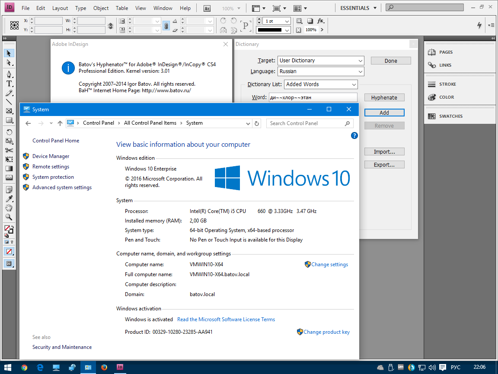
Task: Toggle formatting affects container button
Action: click(6, 242)
